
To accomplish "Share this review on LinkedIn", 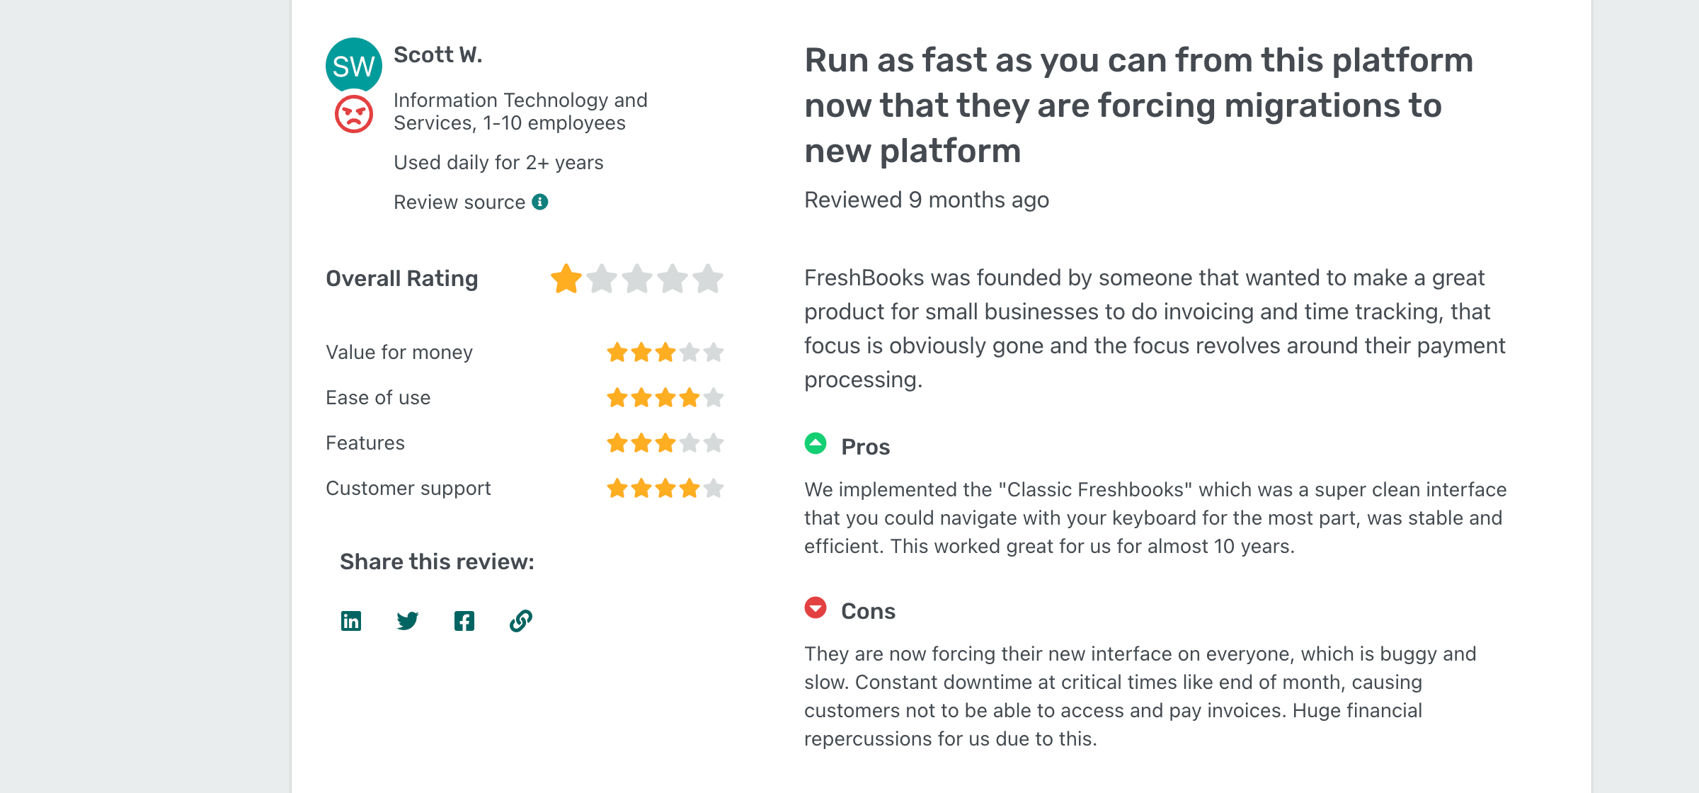I will [x=351, y=621].
